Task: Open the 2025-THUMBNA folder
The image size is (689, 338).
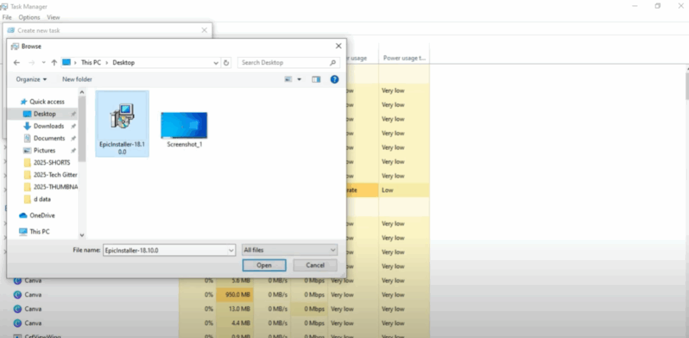Action: [x=50, y=187]
